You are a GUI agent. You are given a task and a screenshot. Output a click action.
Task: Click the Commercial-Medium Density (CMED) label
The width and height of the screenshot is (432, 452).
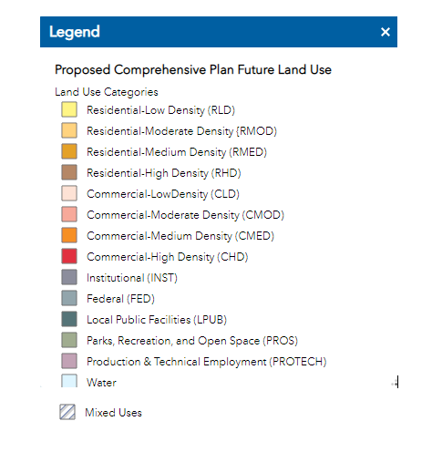[x=180, y=236]
